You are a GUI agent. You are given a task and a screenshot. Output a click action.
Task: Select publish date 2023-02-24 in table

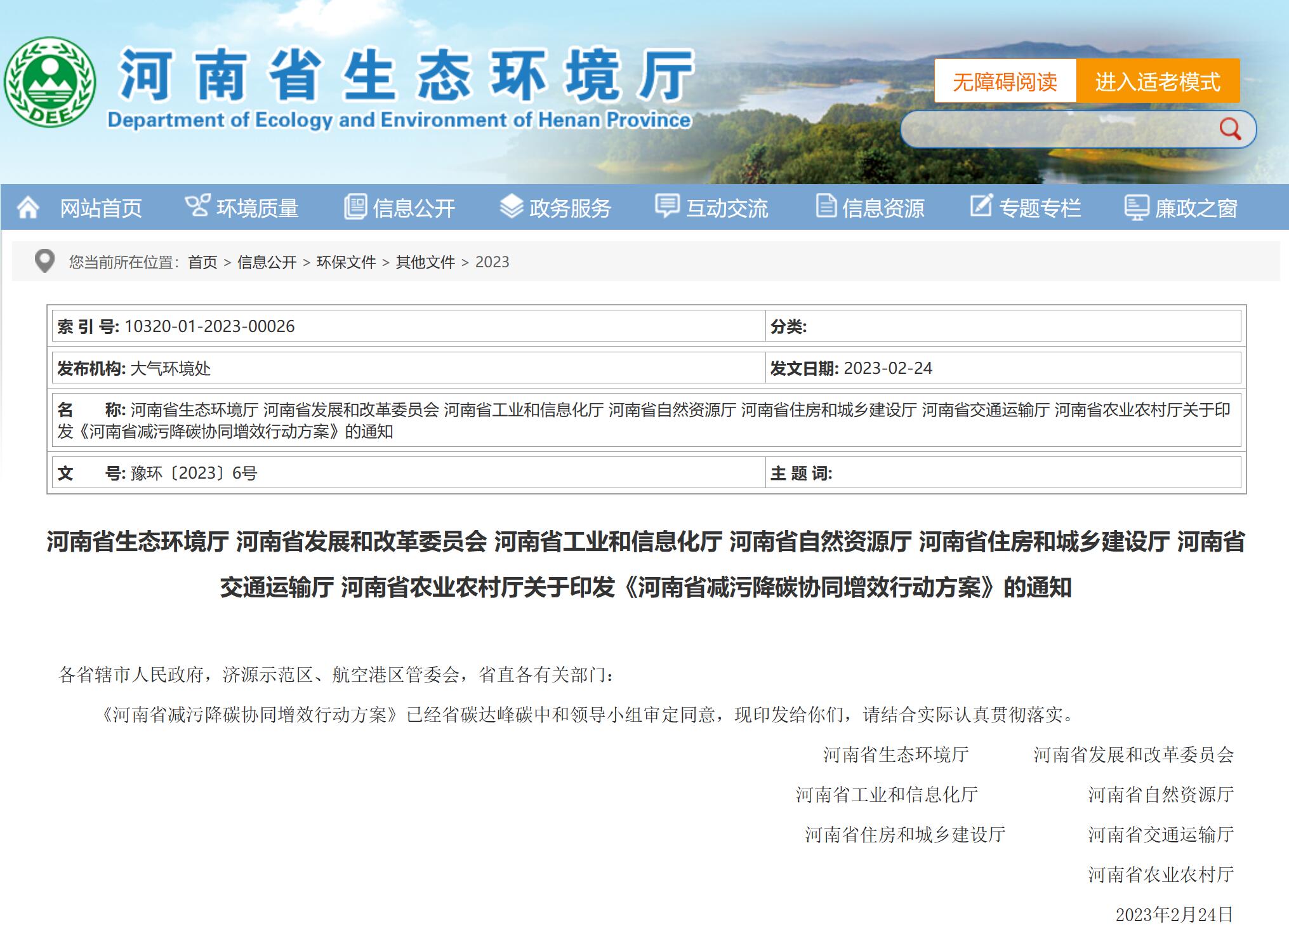click(x=888, y=368)
